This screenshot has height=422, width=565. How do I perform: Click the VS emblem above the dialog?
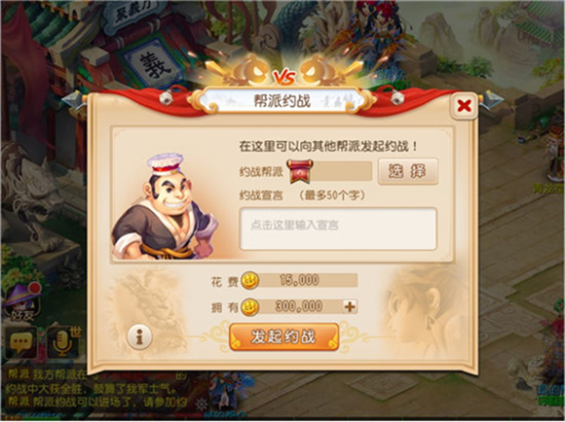[x=284, y=76]
